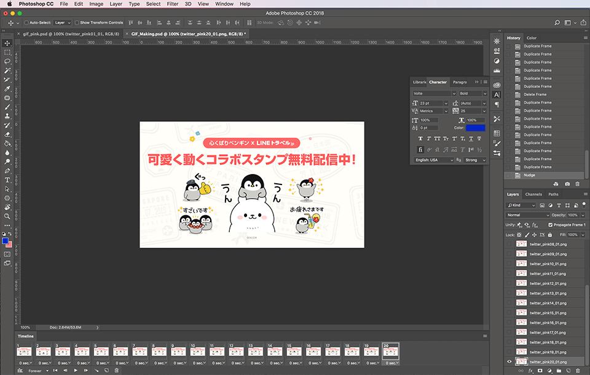Toggle ligatures fi button in Character panel
Screen dimensions: 590x375
tap(420, 149)
